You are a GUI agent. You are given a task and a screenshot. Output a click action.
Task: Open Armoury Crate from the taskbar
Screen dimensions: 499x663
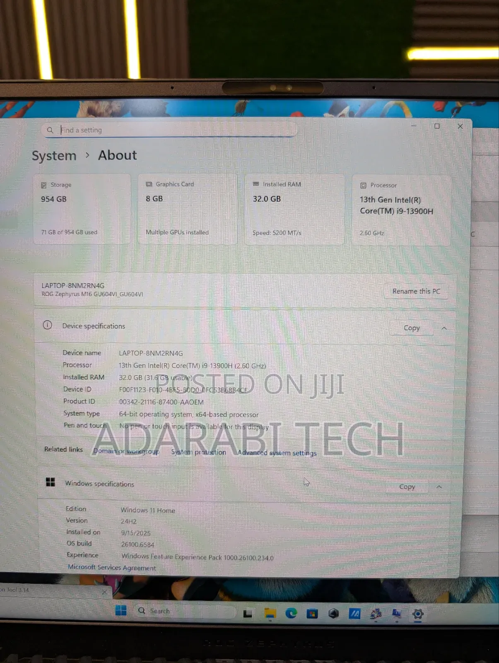pyautogui.click(x=333, y=614)
